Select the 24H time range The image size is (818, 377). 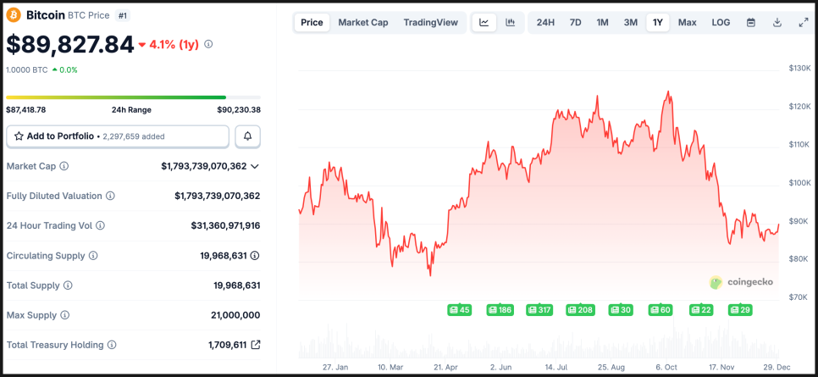pyautogui.click(x=545, y=23)
